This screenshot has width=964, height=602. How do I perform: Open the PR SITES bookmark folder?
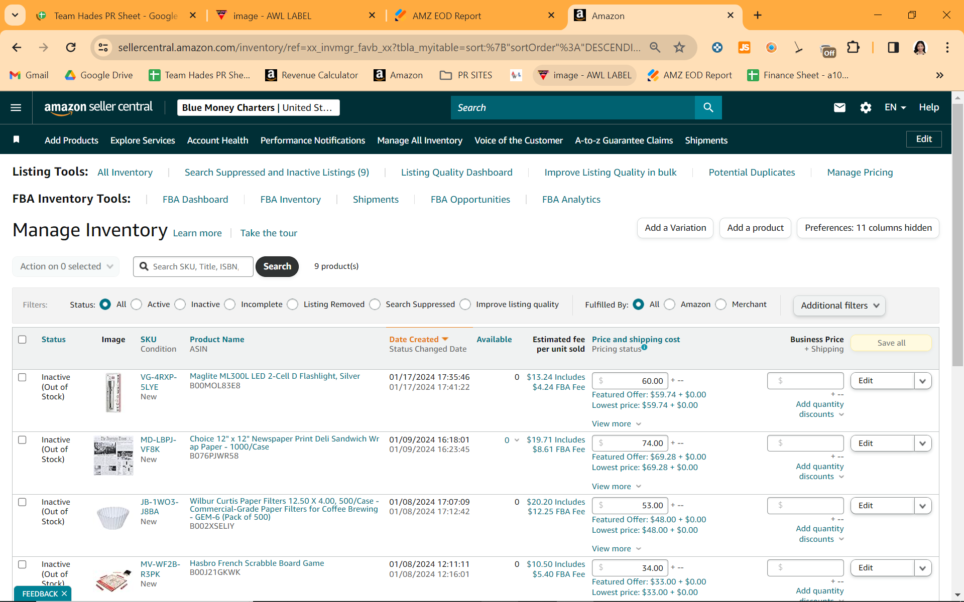click(x=466, y=75)
